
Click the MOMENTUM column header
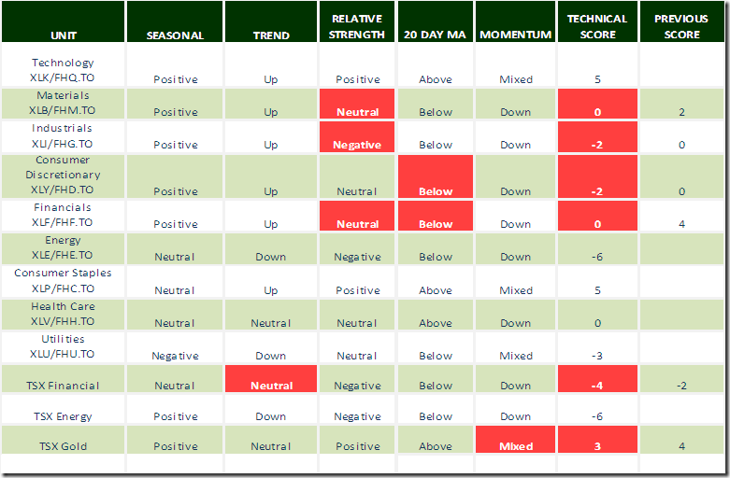(x=515, y=35)
